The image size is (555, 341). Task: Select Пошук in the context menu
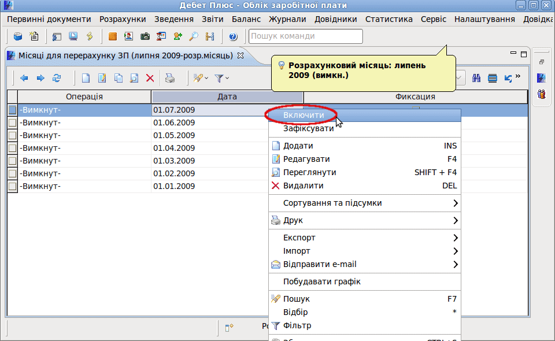[x=365, y=299]
